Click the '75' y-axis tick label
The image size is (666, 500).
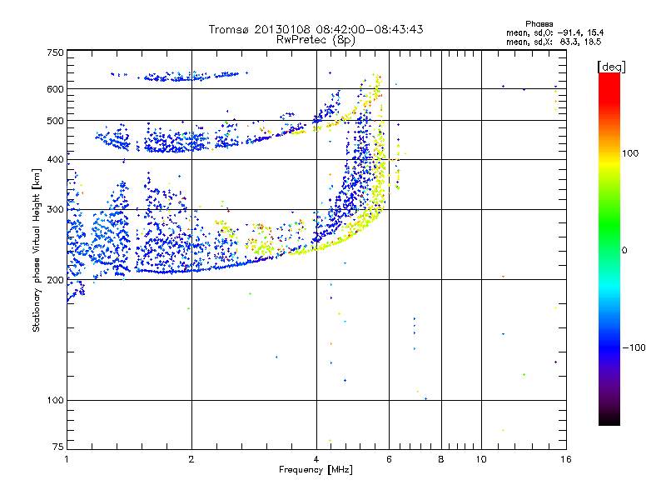[57, 448]
